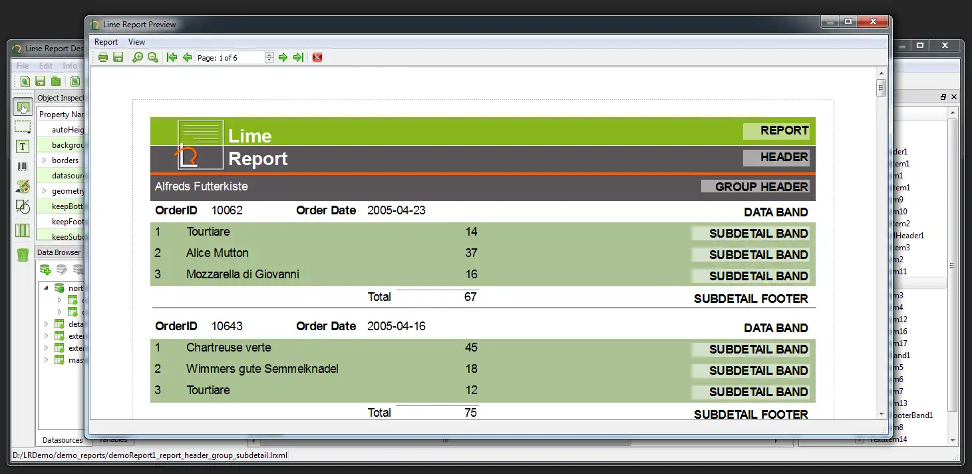Open the View menu
The image size is (972, 474).
point(136,42)
